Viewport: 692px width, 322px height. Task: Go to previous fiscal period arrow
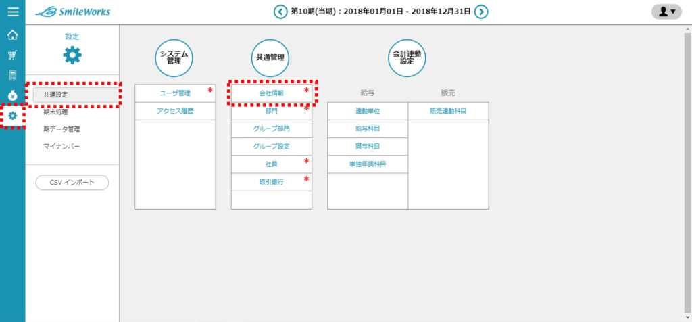280,11
